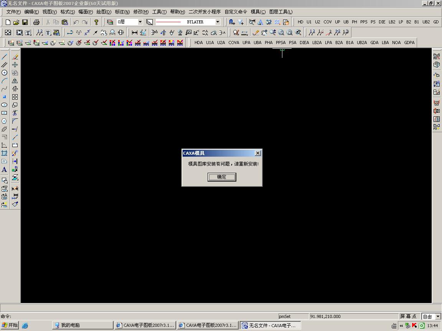The image size is (442, 331).
Task: Click the 命令 command input line
Action: click(138, 317)
